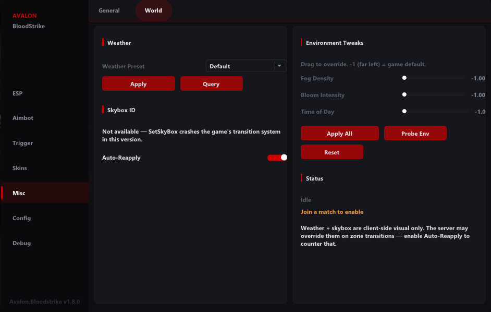Image resolution: width=491 pixels, height=312 pixels.
Task: Click the Bloom Intensity slider handle
Action: pos(404,94)
